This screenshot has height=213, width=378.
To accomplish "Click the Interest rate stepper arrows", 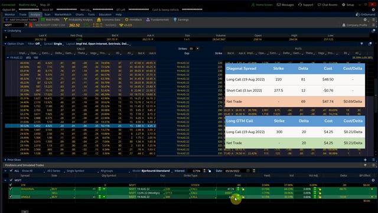I will (204, 171).
